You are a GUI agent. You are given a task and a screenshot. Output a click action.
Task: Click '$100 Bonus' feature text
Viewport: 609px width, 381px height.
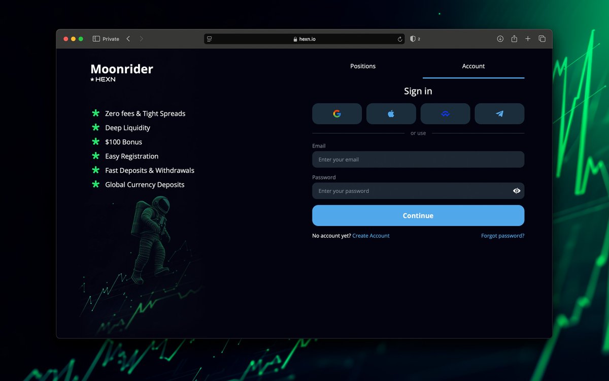pos(123,142)
